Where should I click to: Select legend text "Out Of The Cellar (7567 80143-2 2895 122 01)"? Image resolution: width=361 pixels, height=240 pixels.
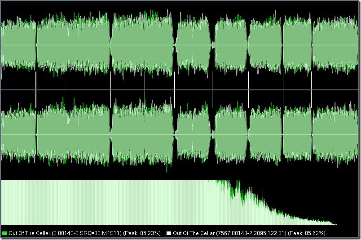coord(229,233)
